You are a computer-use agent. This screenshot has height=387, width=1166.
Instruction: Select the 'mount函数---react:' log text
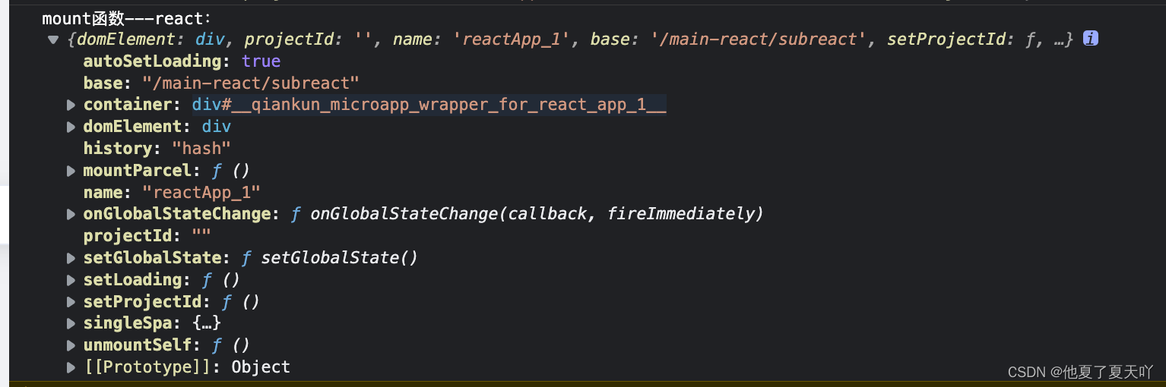127,18
